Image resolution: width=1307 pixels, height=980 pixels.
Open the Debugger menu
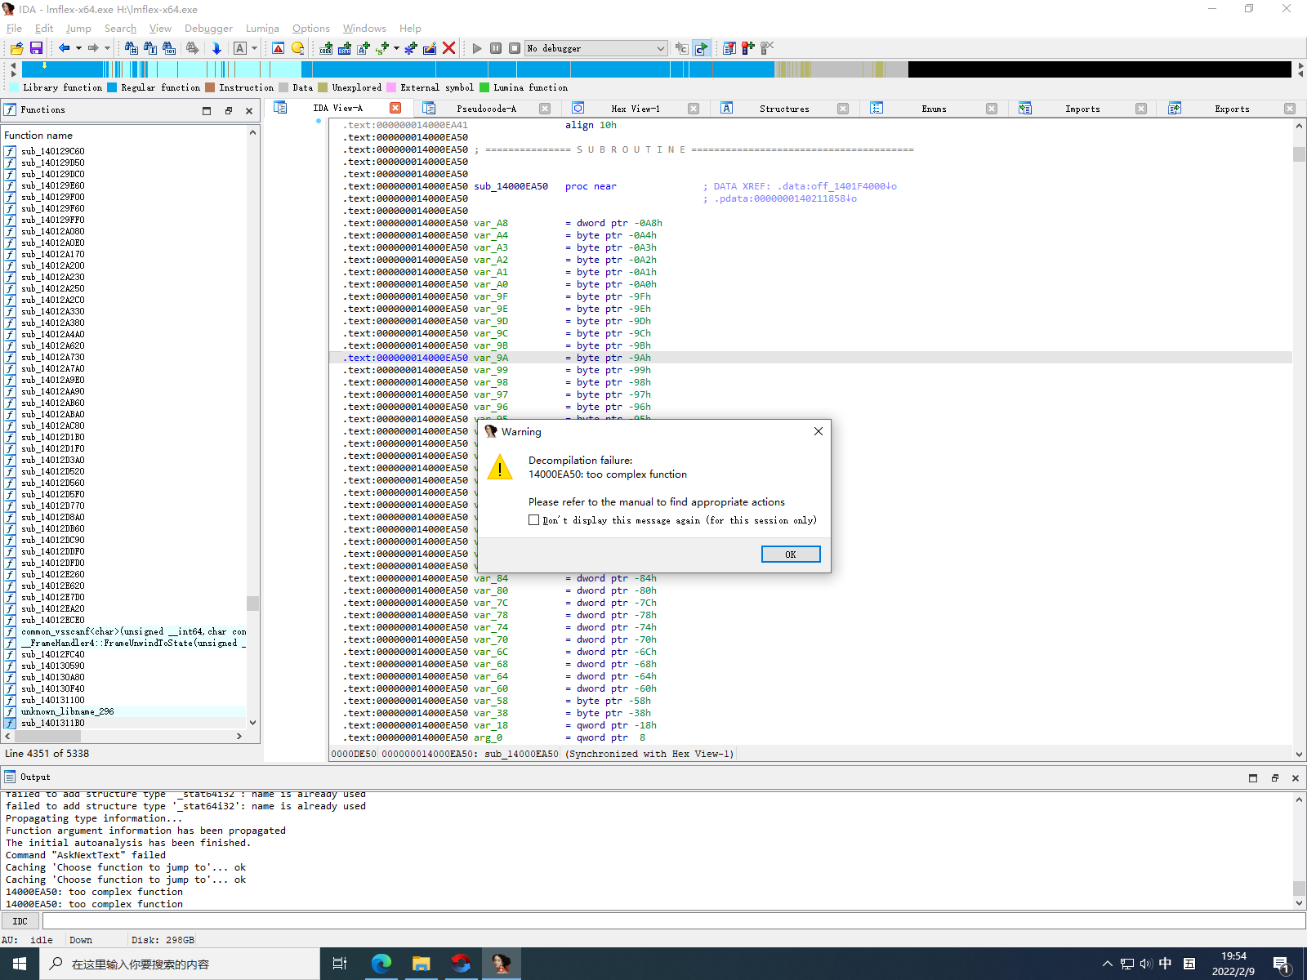(208, 29)
